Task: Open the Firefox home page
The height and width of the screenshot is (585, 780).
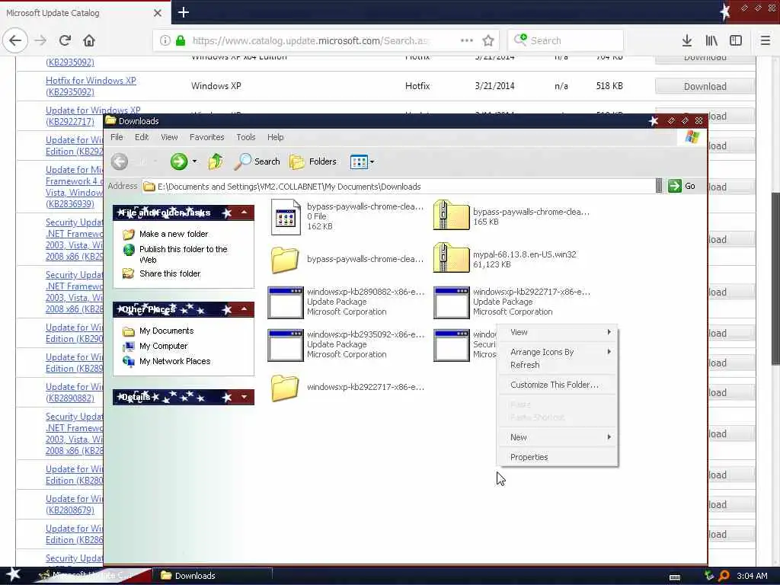Action: [89, 40]
